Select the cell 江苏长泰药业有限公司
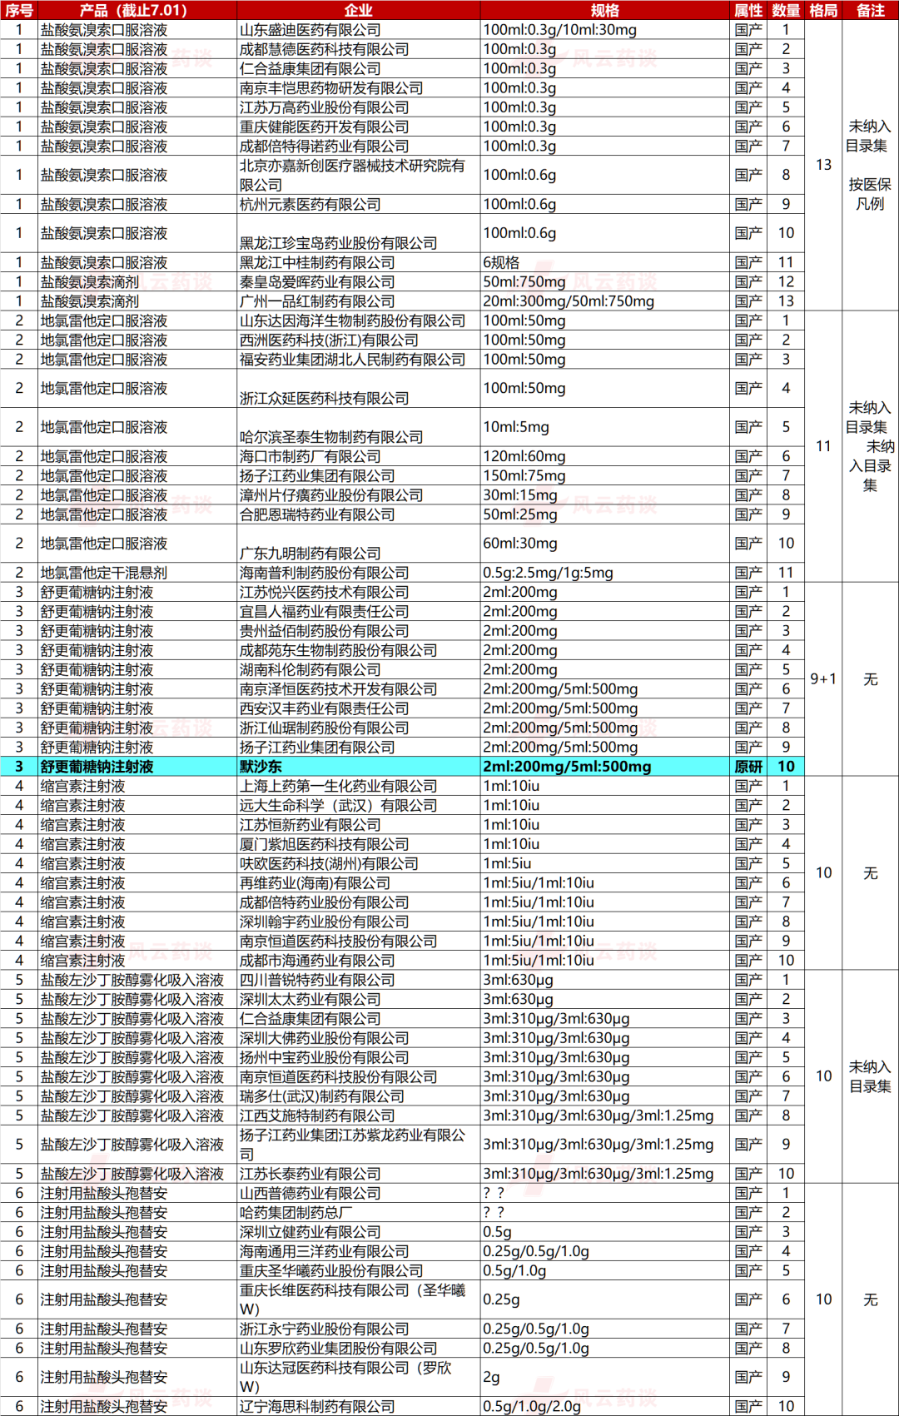The width and height of the screenshot is (899, 1416). [x=359, y=1174]
